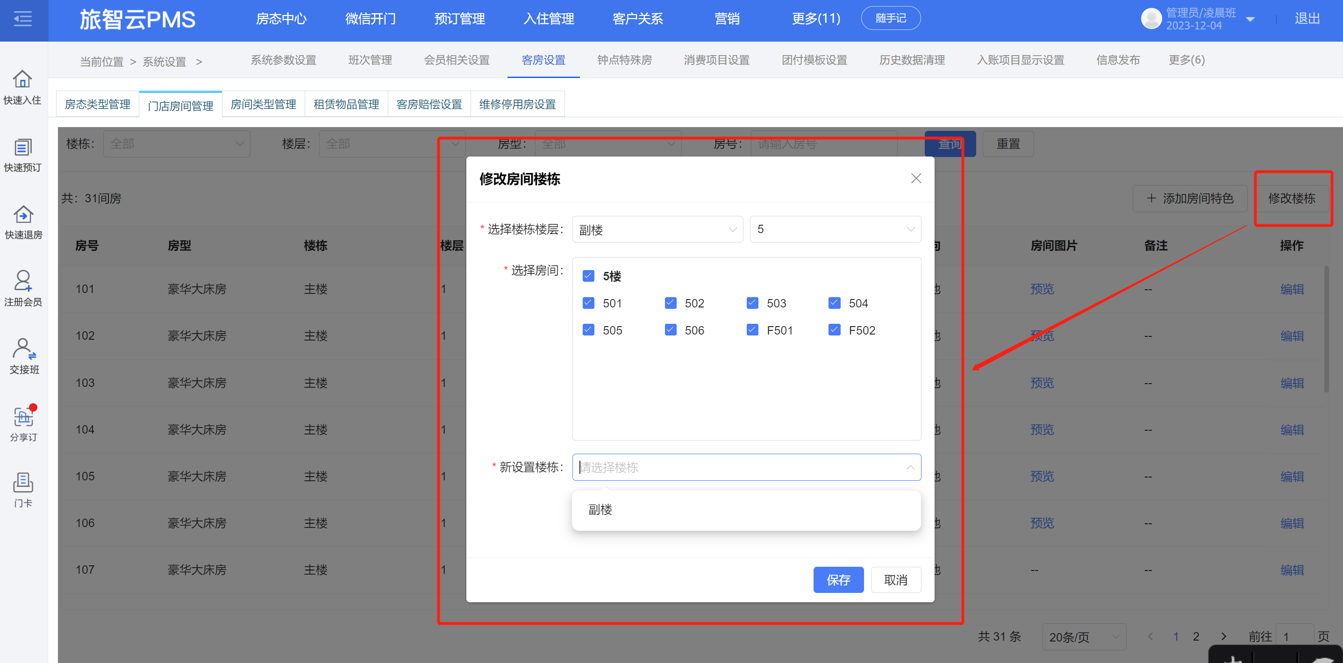Open 客户关系 in top navigation
This screenshot has height=663, width=1343.
pyautogui.click(x=638, y=19)
